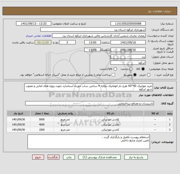Viewport: 180px width, 174px height.
Task: Click the چاپ print button
Action: pos(69,157)
